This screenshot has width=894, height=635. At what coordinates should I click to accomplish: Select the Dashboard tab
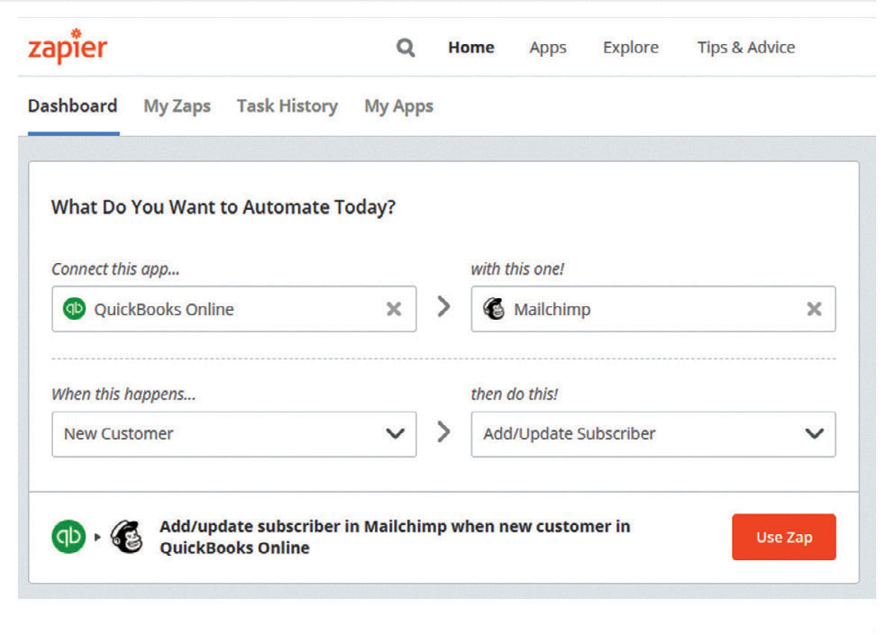72,106
